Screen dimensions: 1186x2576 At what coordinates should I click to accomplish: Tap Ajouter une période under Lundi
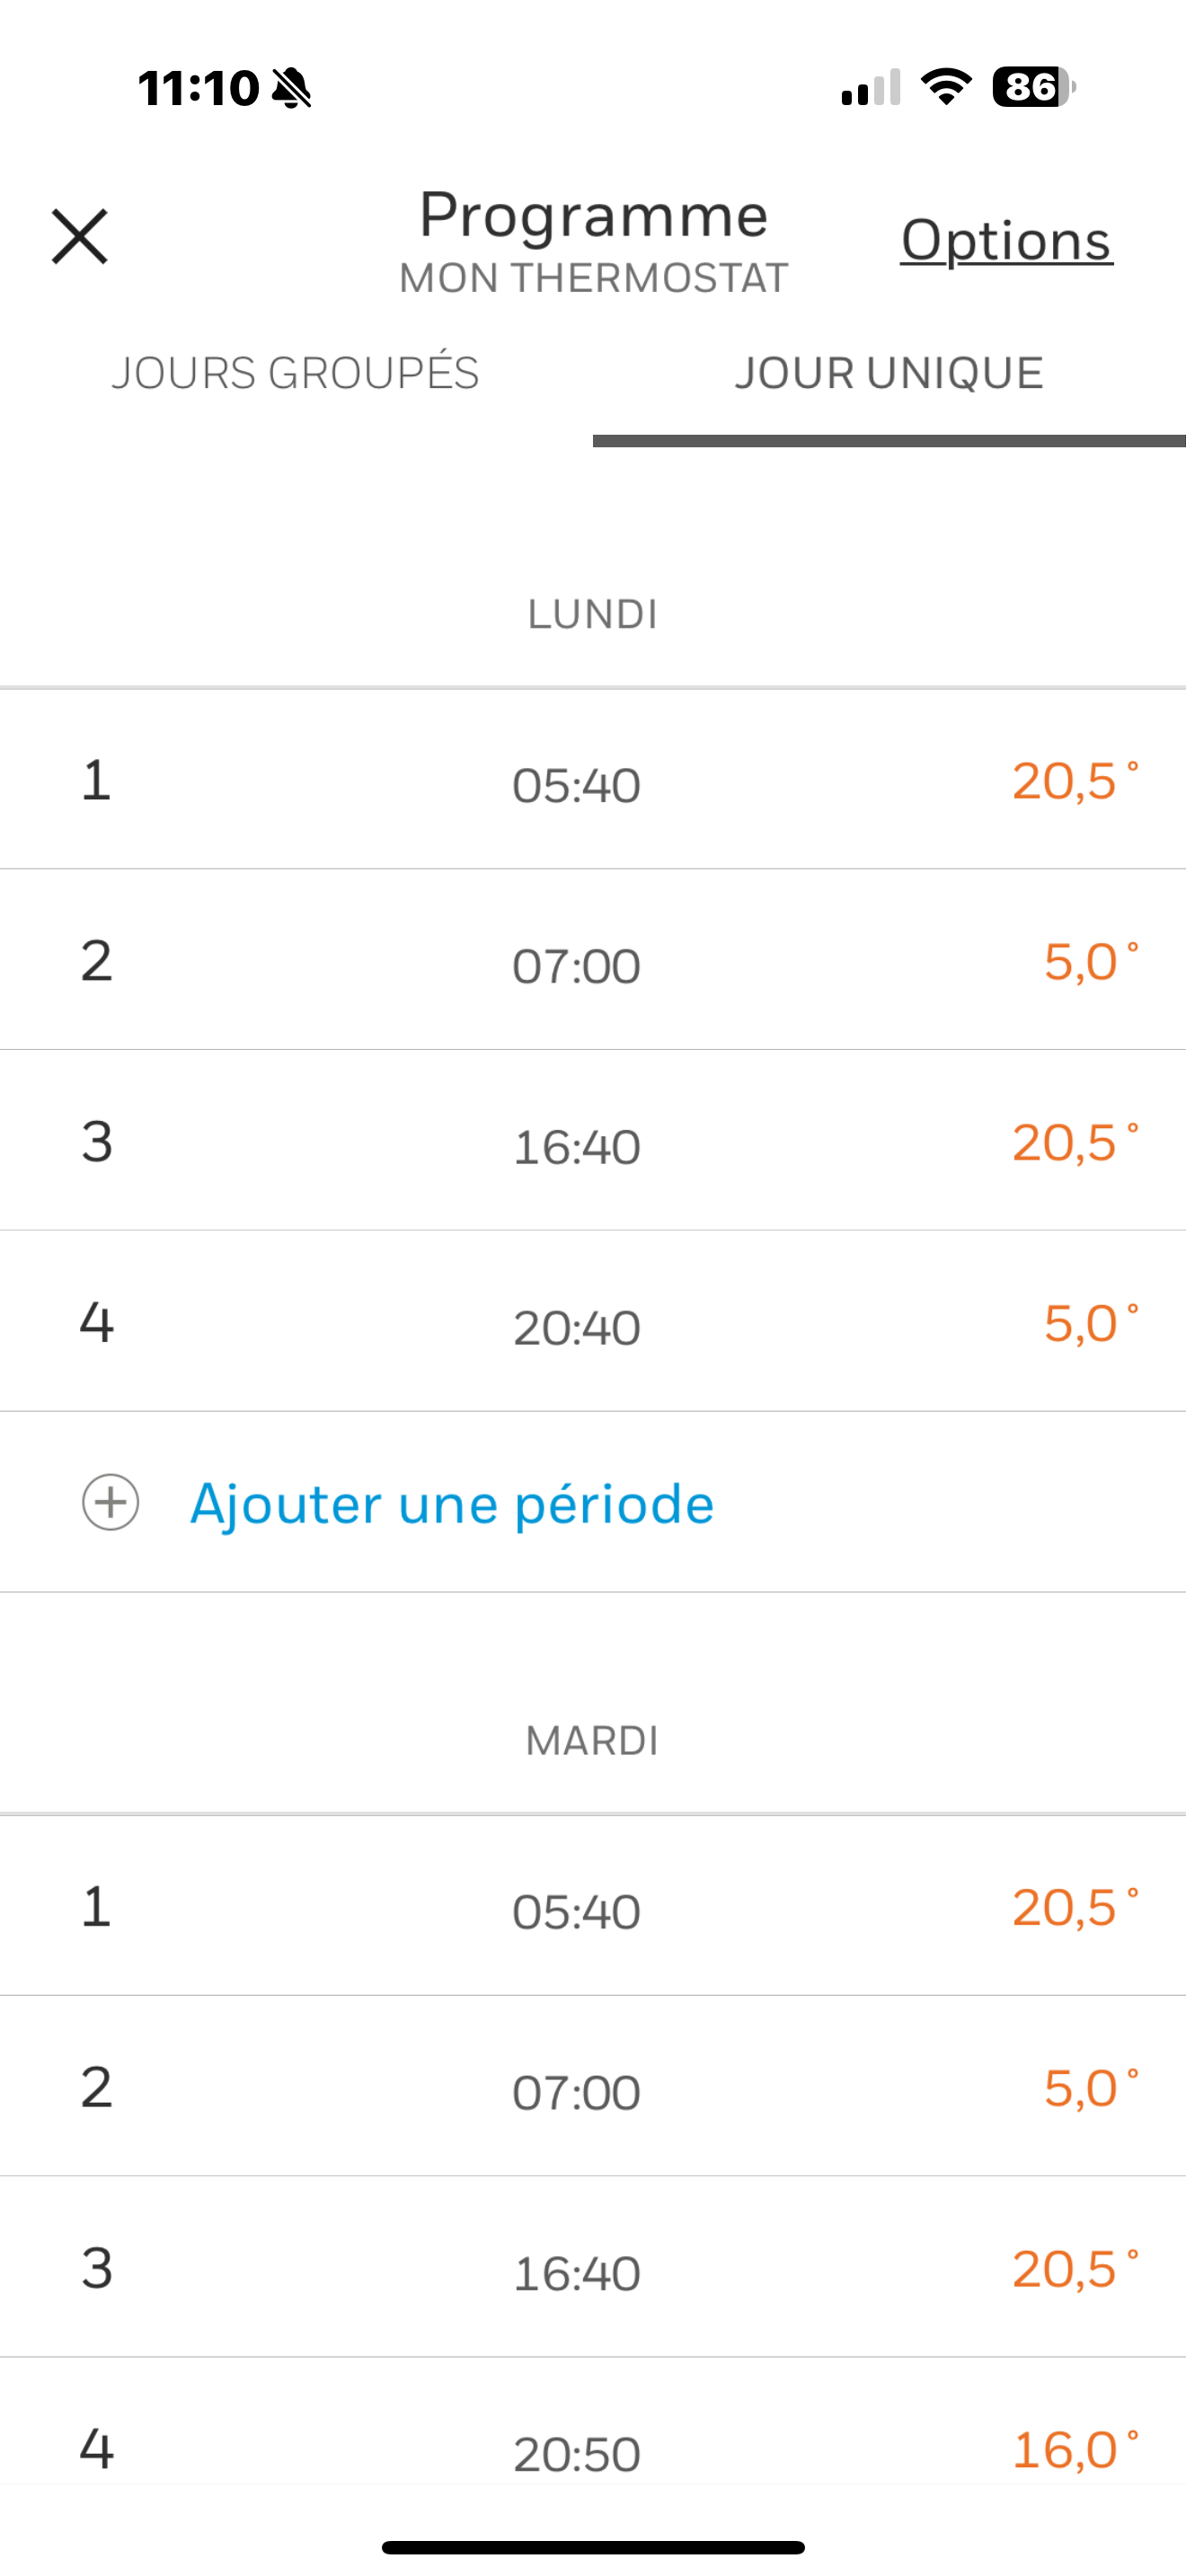[x=452, y=1503]
